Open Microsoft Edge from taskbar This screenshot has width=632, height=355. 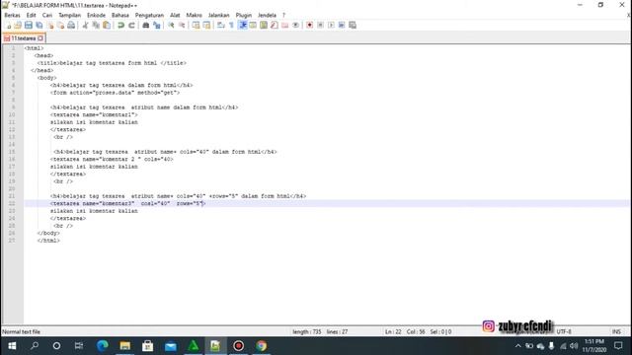[103, 346]
